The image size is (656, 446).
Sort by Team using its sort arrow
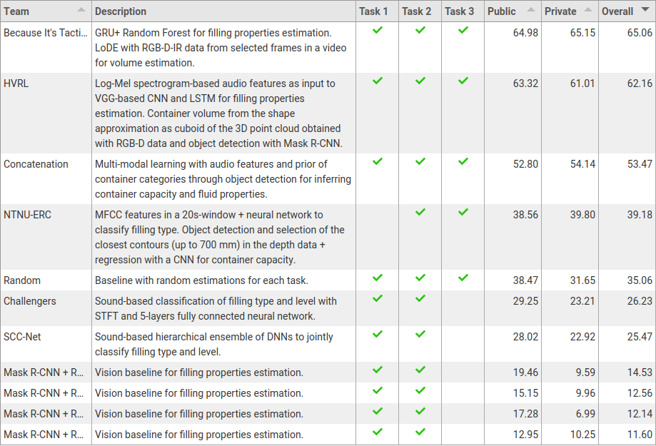(81, 10)
